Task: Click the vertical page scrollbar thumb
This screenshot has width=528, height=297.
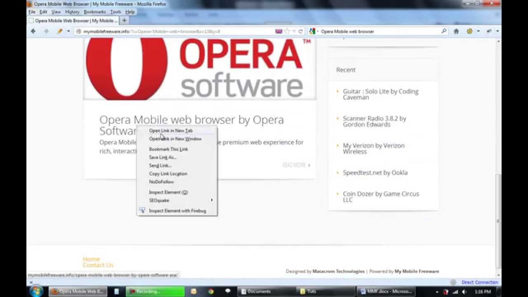Action: click(x=498, y=221)
